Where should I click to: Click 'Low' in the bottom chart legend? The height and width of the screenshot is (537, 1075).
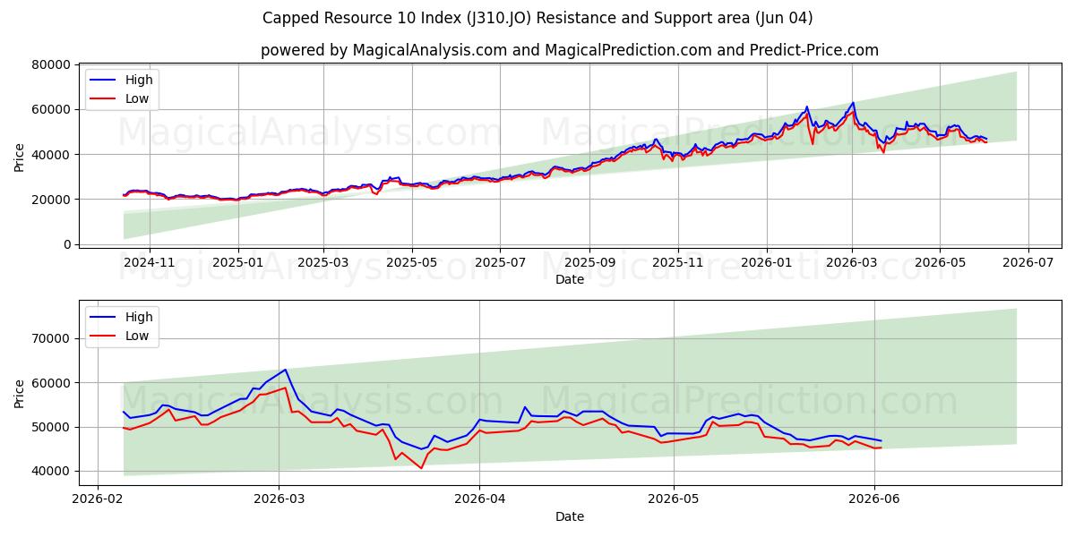(x=137, y=336)
